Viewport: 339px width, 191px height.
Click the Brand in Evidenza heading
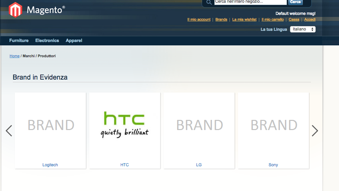[40, 77]
